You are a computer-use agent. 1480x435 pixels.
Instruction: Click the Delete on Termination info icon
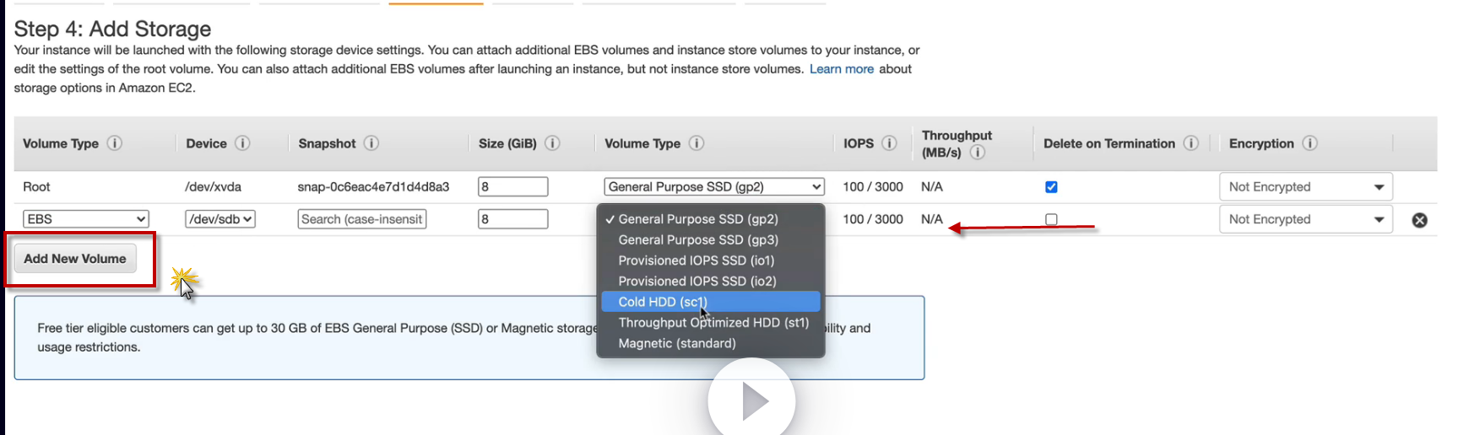tap(1190, 143)
